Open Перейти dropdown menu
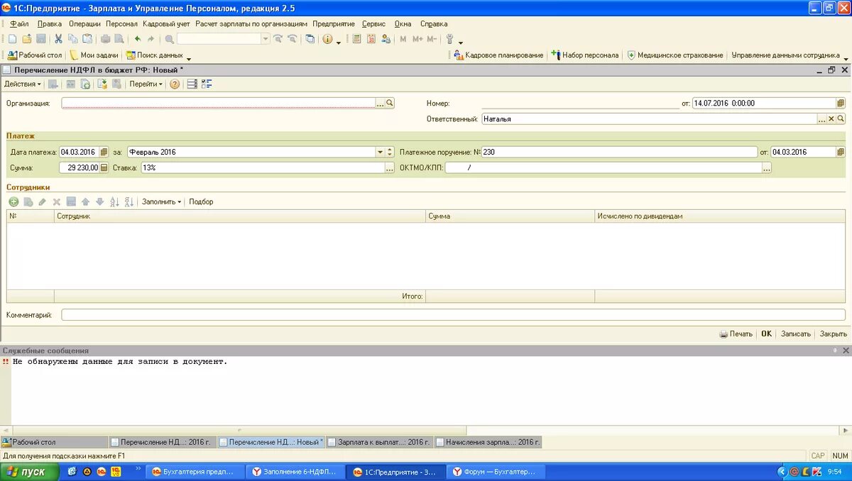This screenshot has width=852, height=481. (x=146, y=84)
